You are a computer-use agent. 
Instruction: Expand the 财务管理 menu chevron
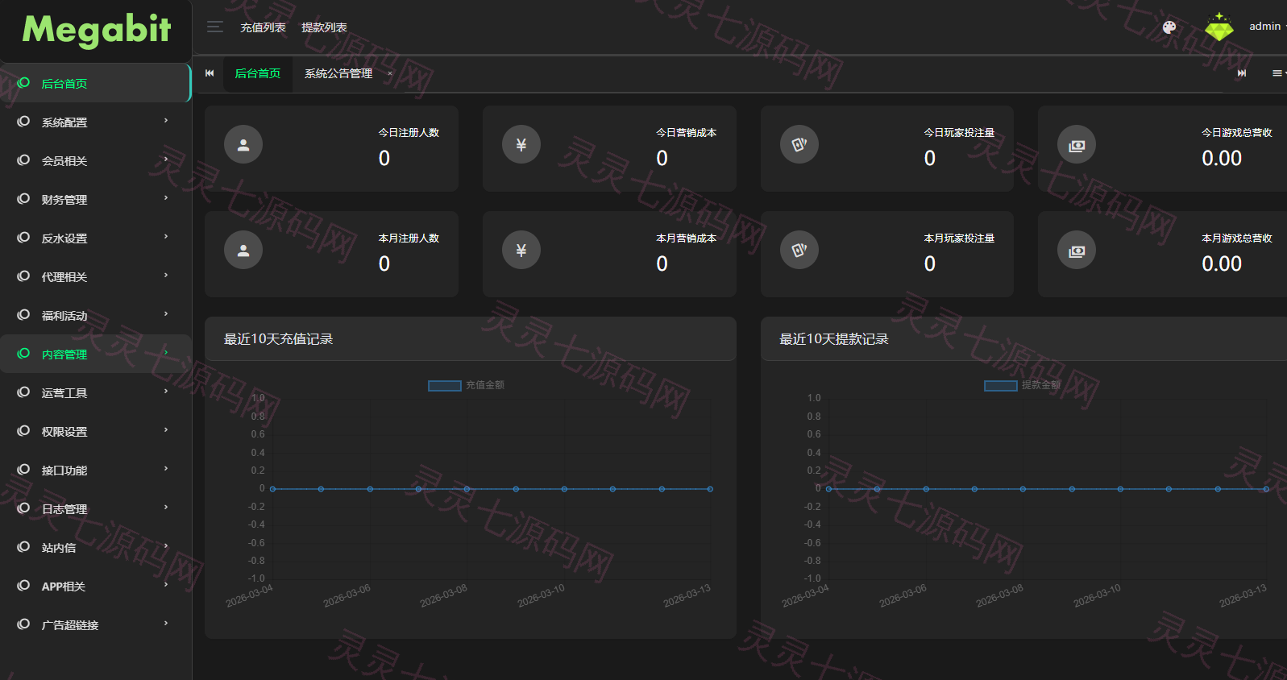point(166,198)
